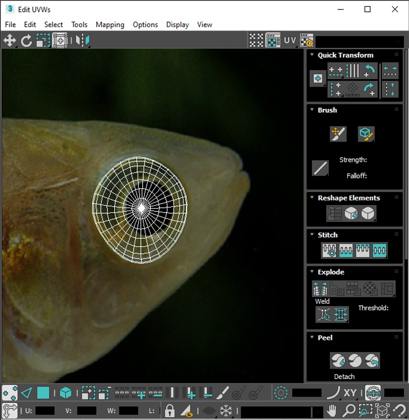Collapse the Quick Transform rollout
409x420 pixels.
312,55
